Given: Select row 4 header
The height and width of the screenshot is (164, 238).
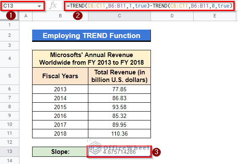Looking at the screenshot, I should point(10,59).
